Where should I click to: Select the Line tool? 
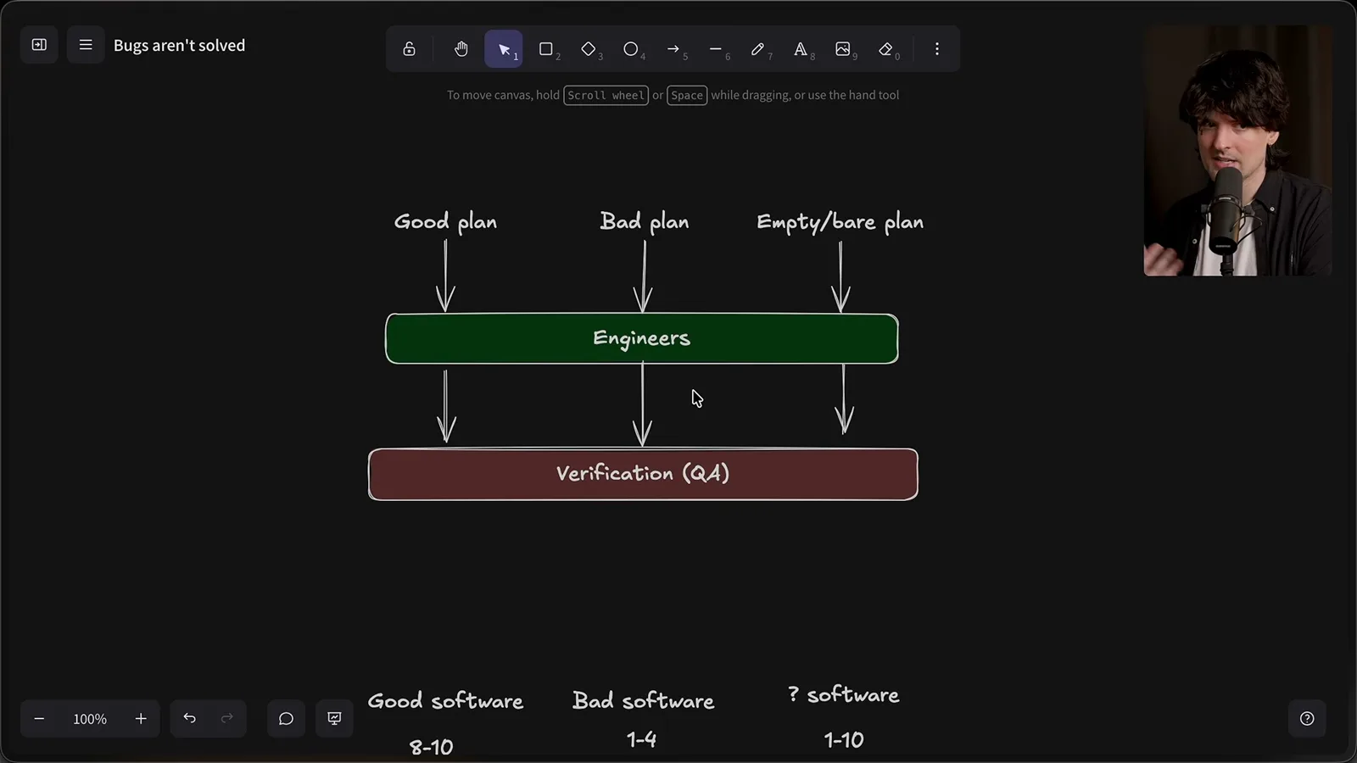(716, 49)
